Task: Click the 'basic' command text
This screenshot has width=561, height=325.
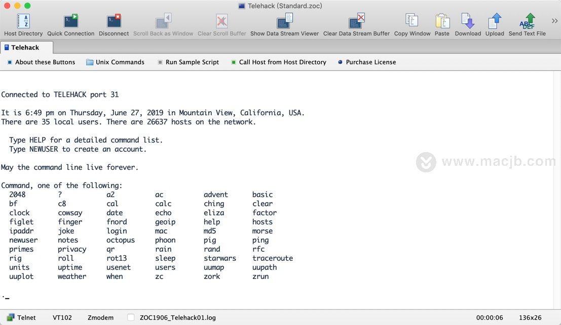Action: [262, 195]
